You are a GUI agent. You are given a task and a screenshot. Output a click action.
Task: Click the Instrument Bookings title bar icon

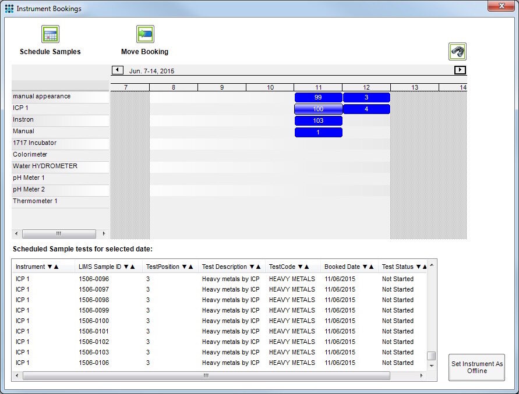(9, 9)
